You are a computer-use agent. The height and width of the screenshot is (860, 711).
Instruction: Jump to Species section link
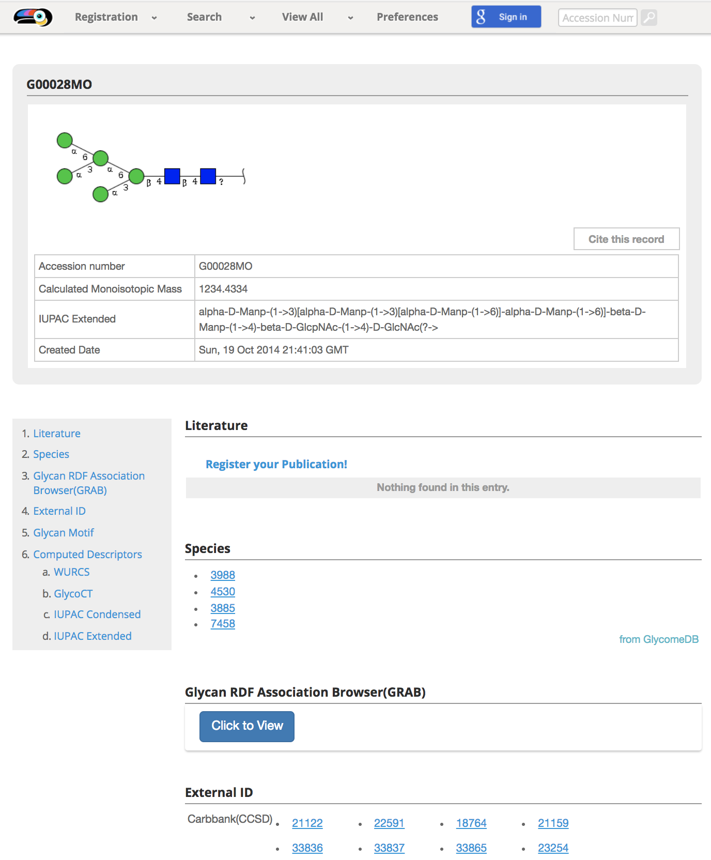pyautogui.click(x=51, y=454)
